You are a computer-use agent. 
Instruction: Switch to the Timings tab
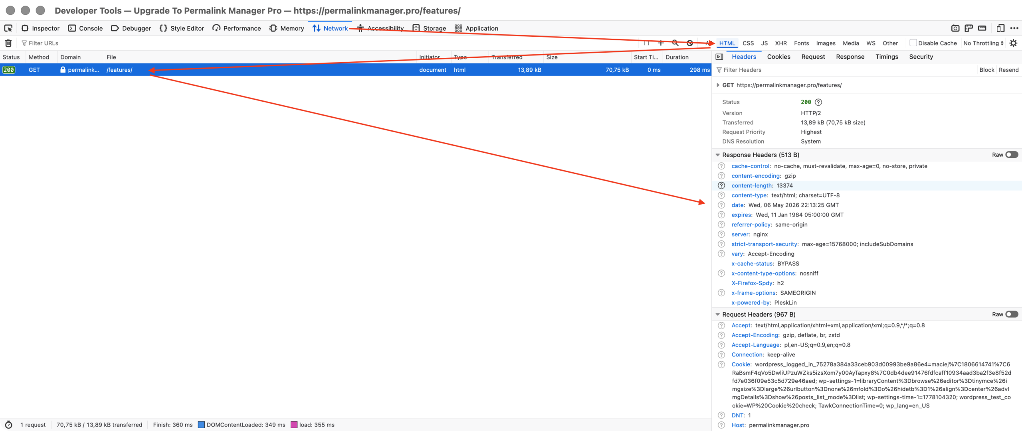[x=886, y=57]
